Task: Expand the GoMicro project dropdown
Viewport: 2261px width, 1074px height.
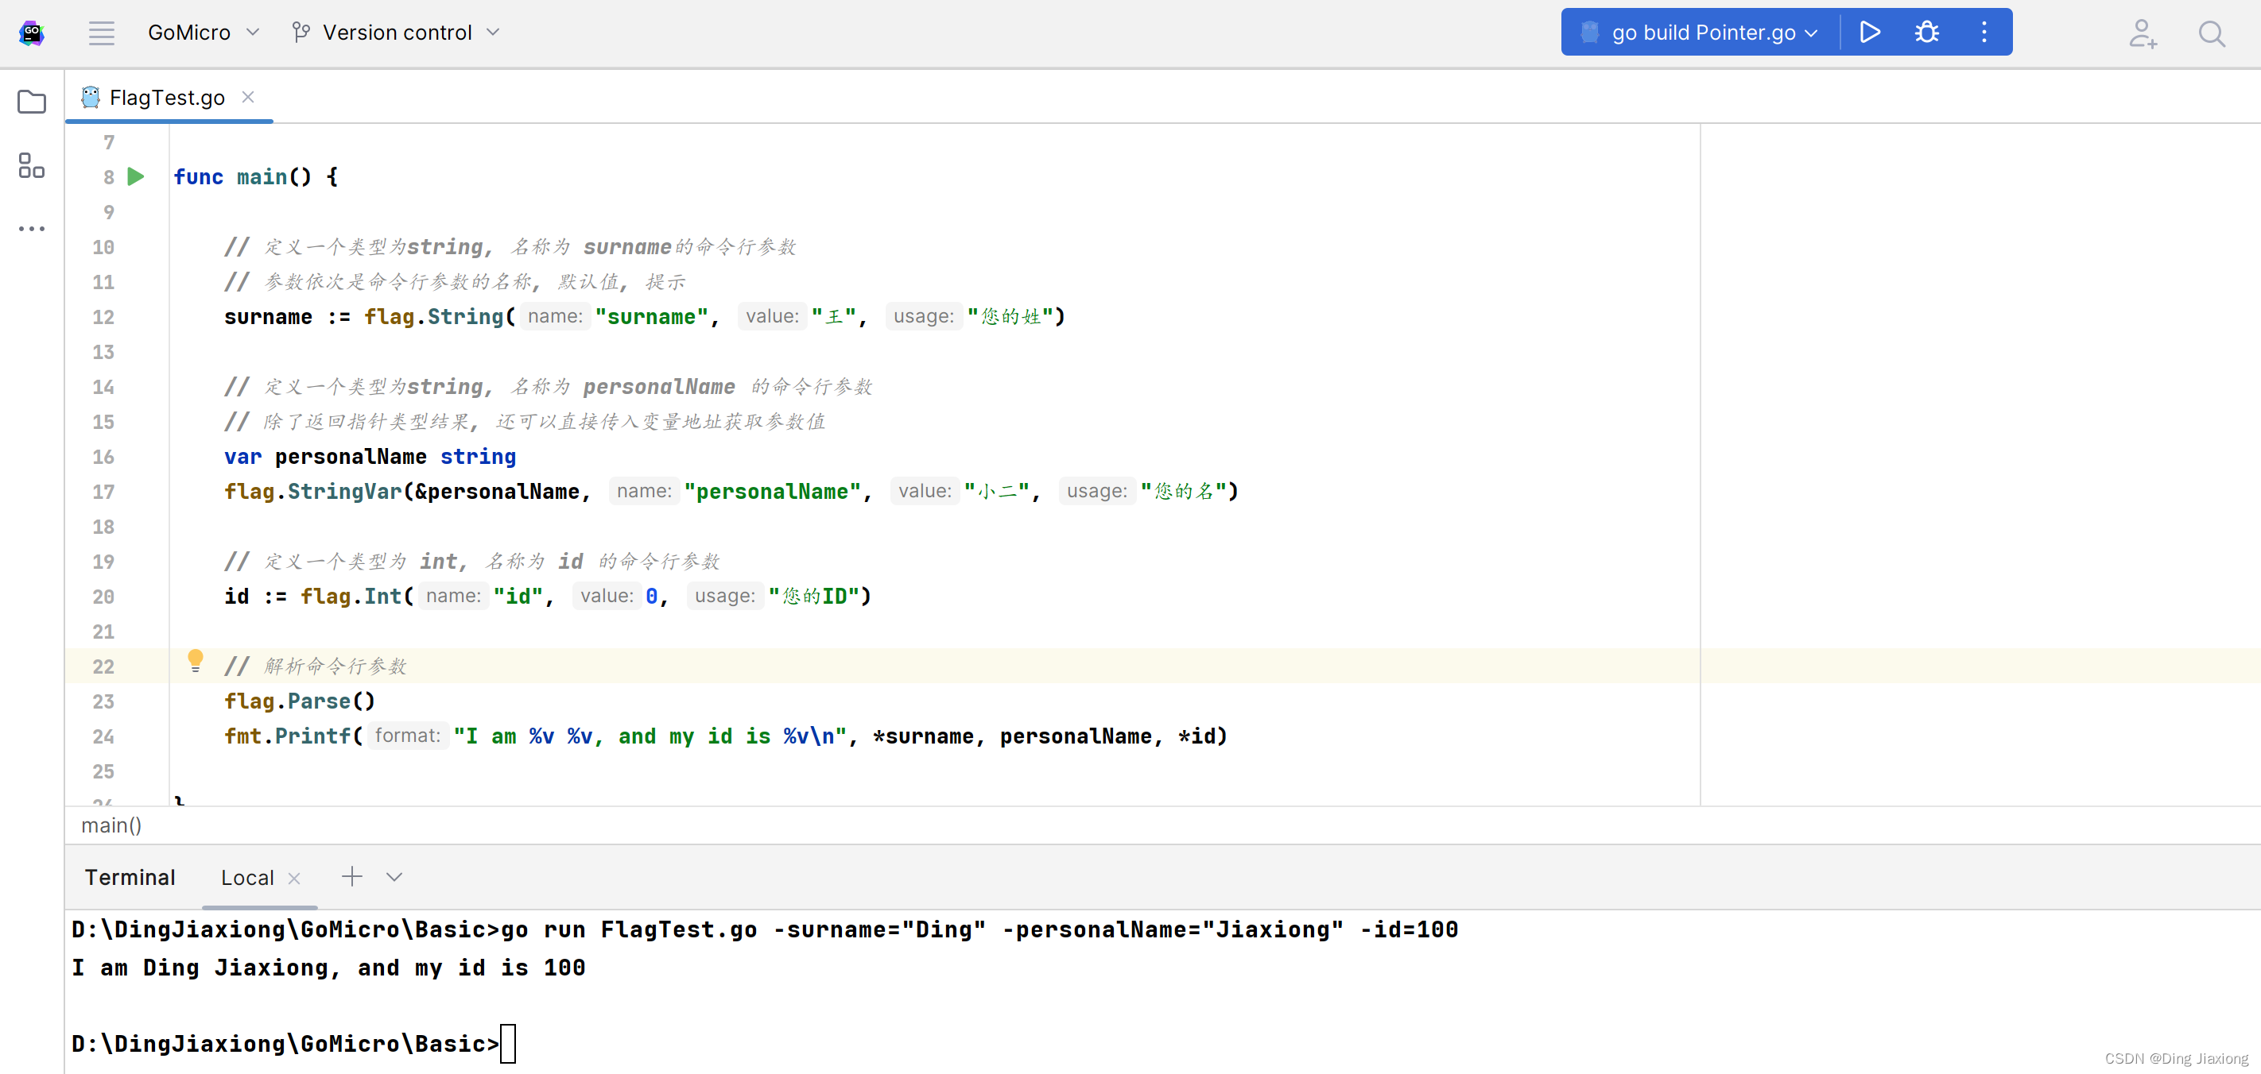Action: pos(204,33)
